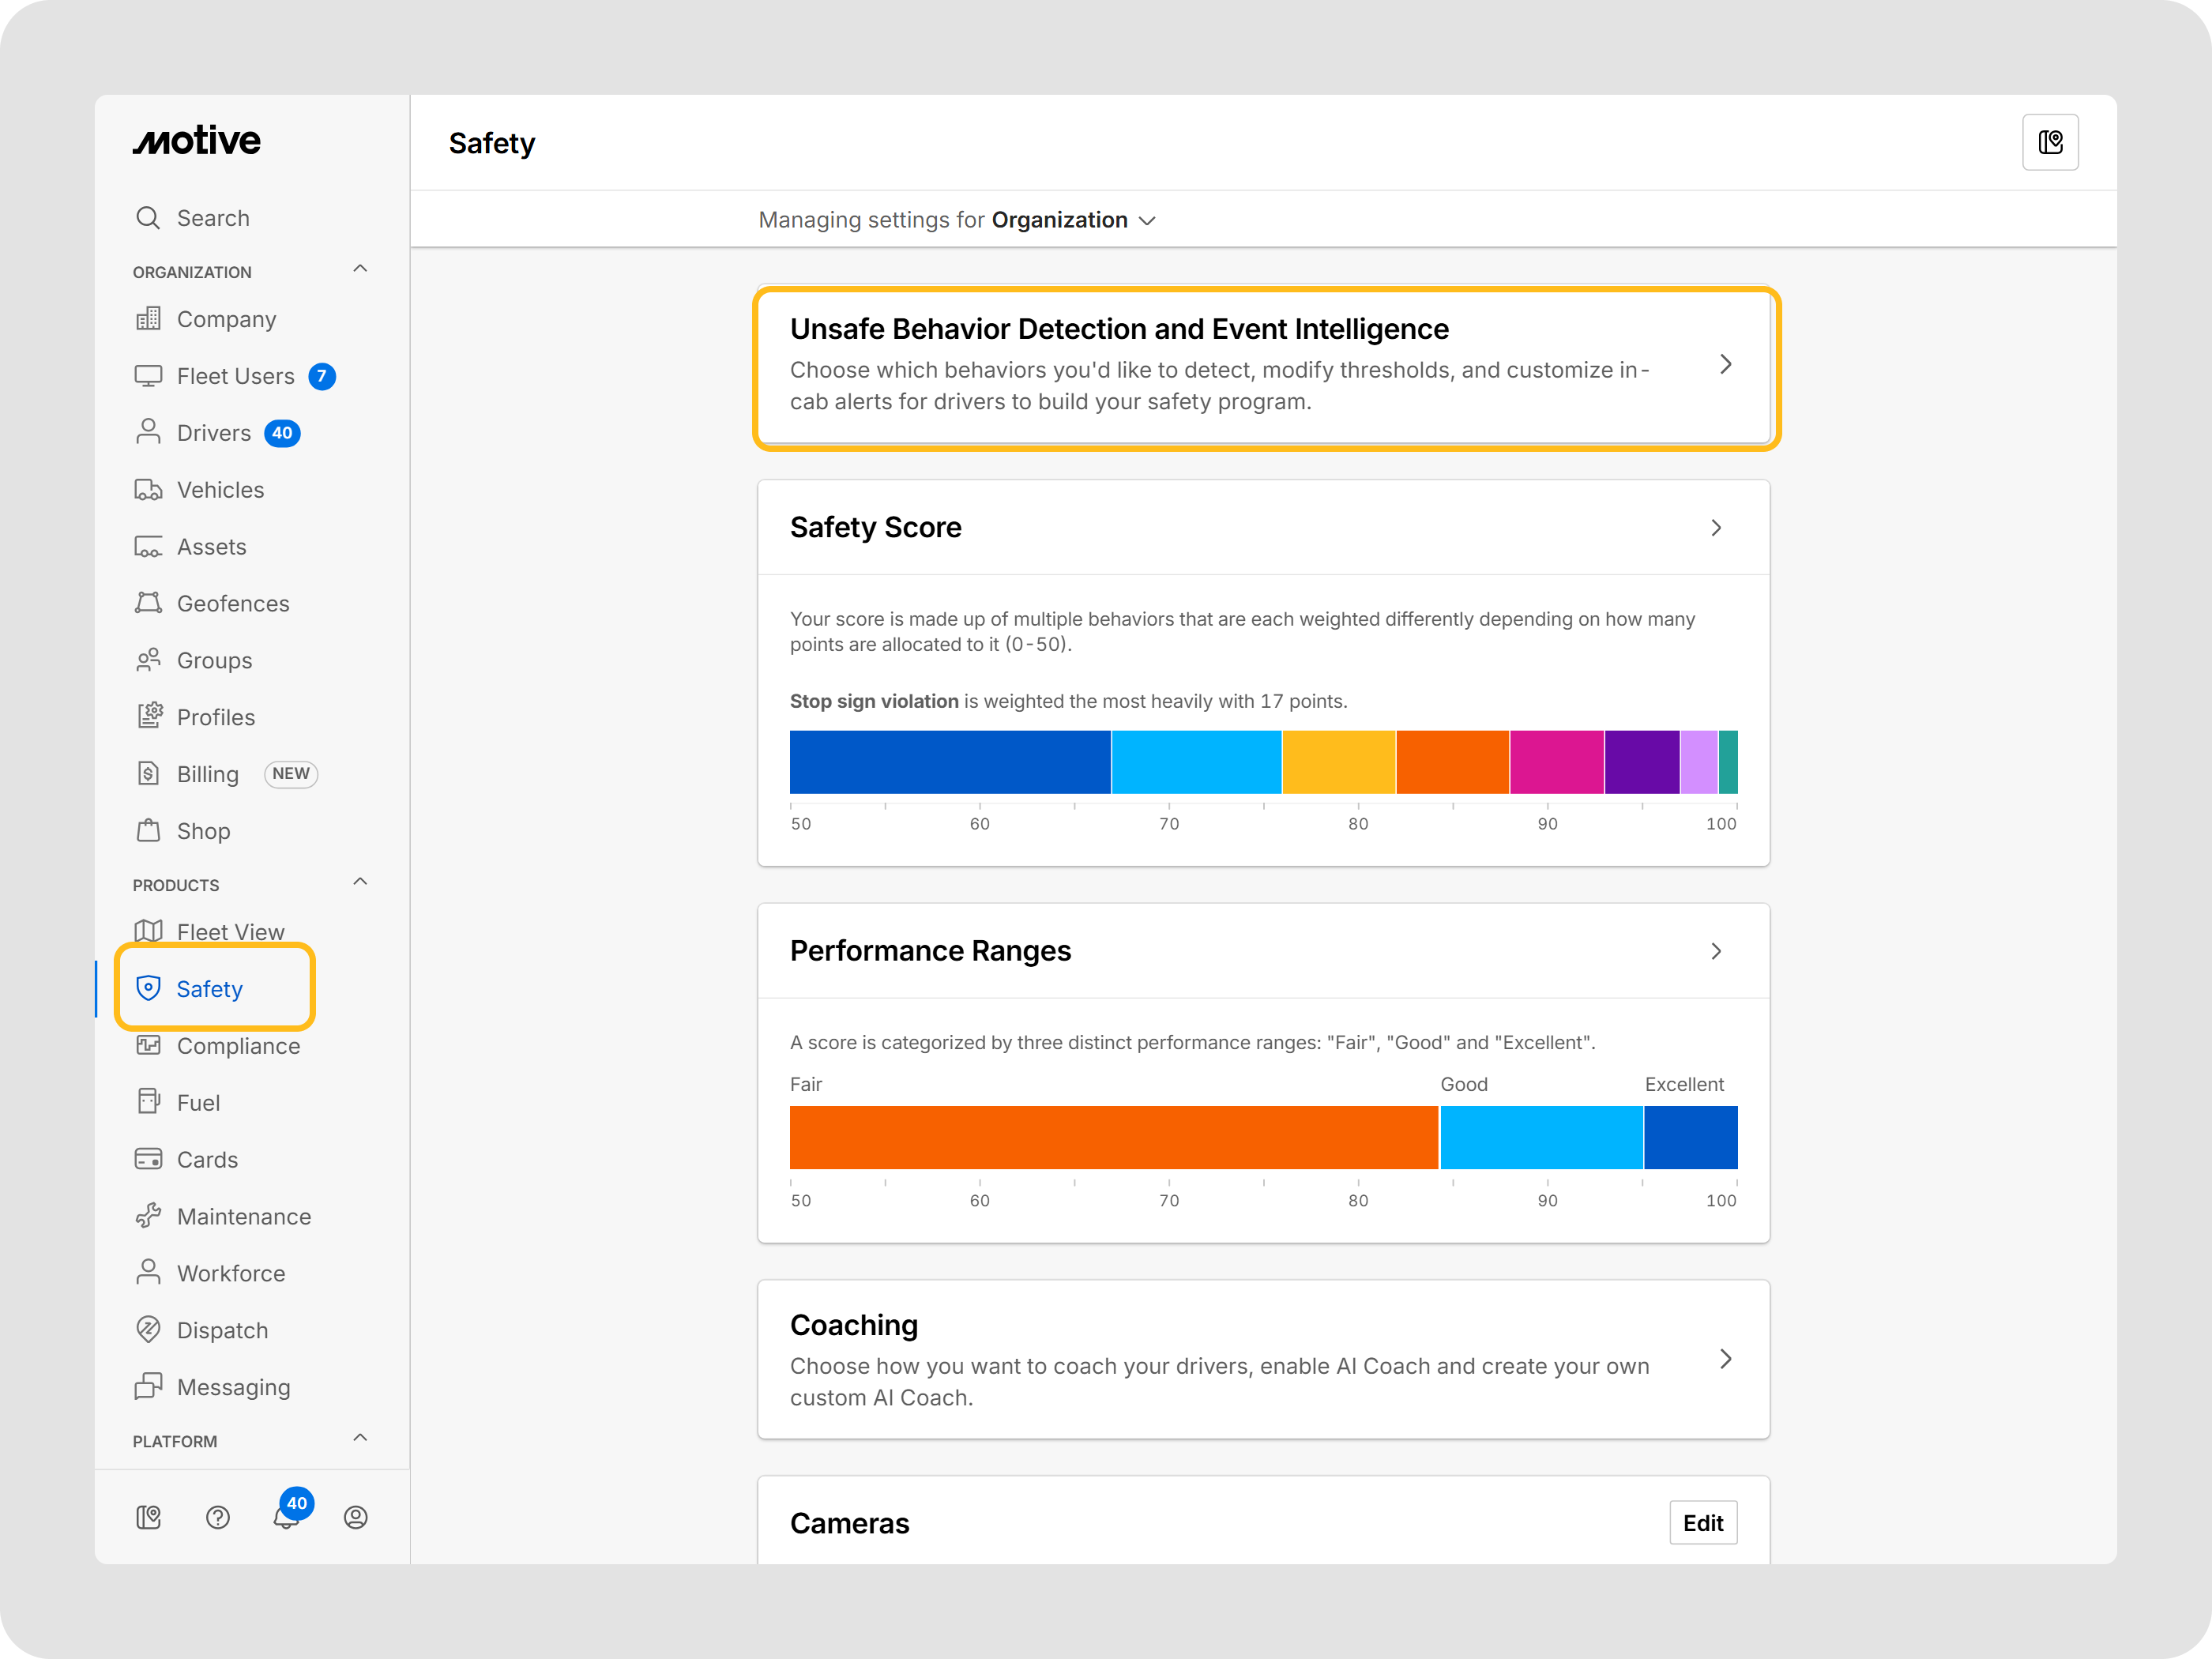Open notifications bell with 40 badge
Image resolution: width=2212 pixels, height=1659 pixels.
(287, 1516)
